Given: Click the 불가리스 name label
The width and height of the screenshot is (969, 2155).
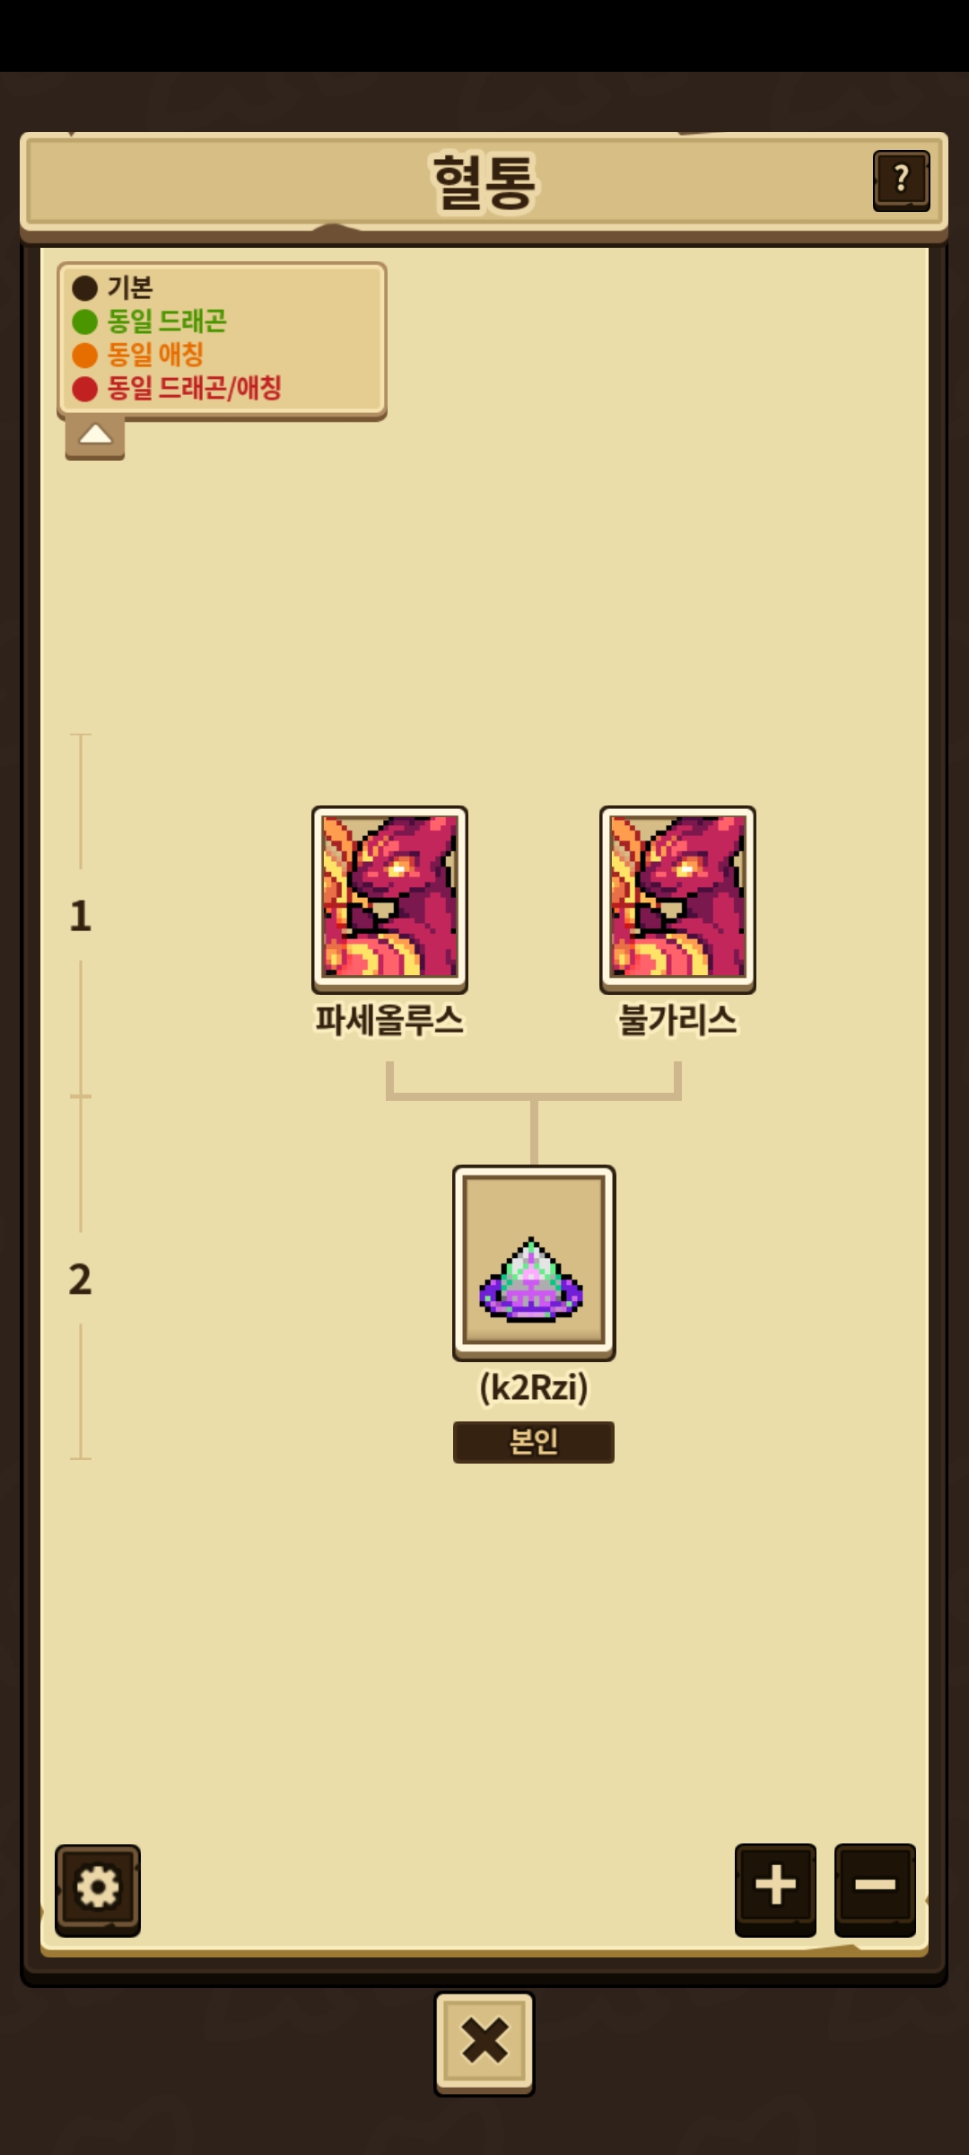Looking at the screenshot, I should click(677, 1021).
